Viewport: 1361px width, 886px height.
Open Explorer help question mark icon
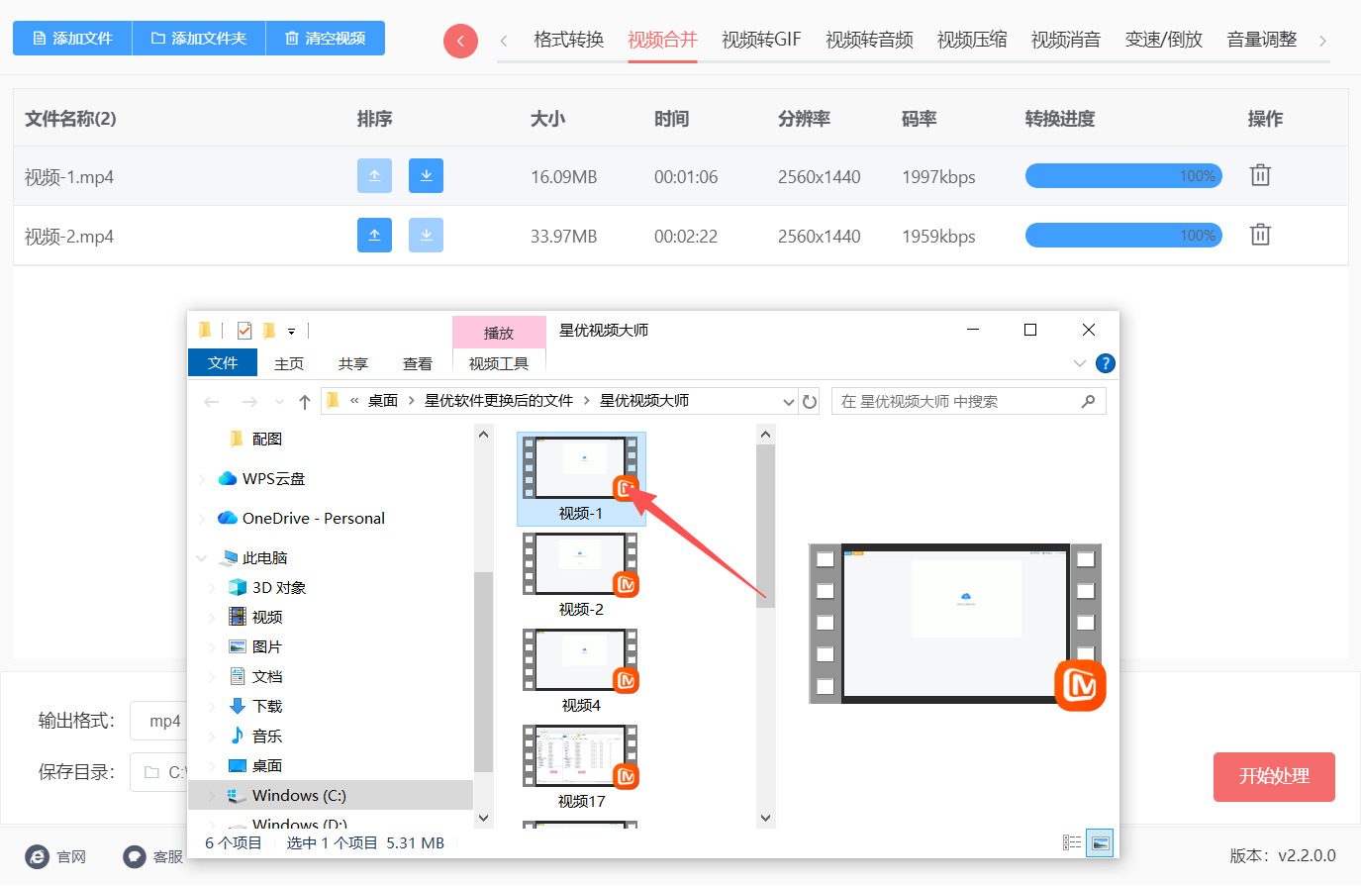(1106, 363)
